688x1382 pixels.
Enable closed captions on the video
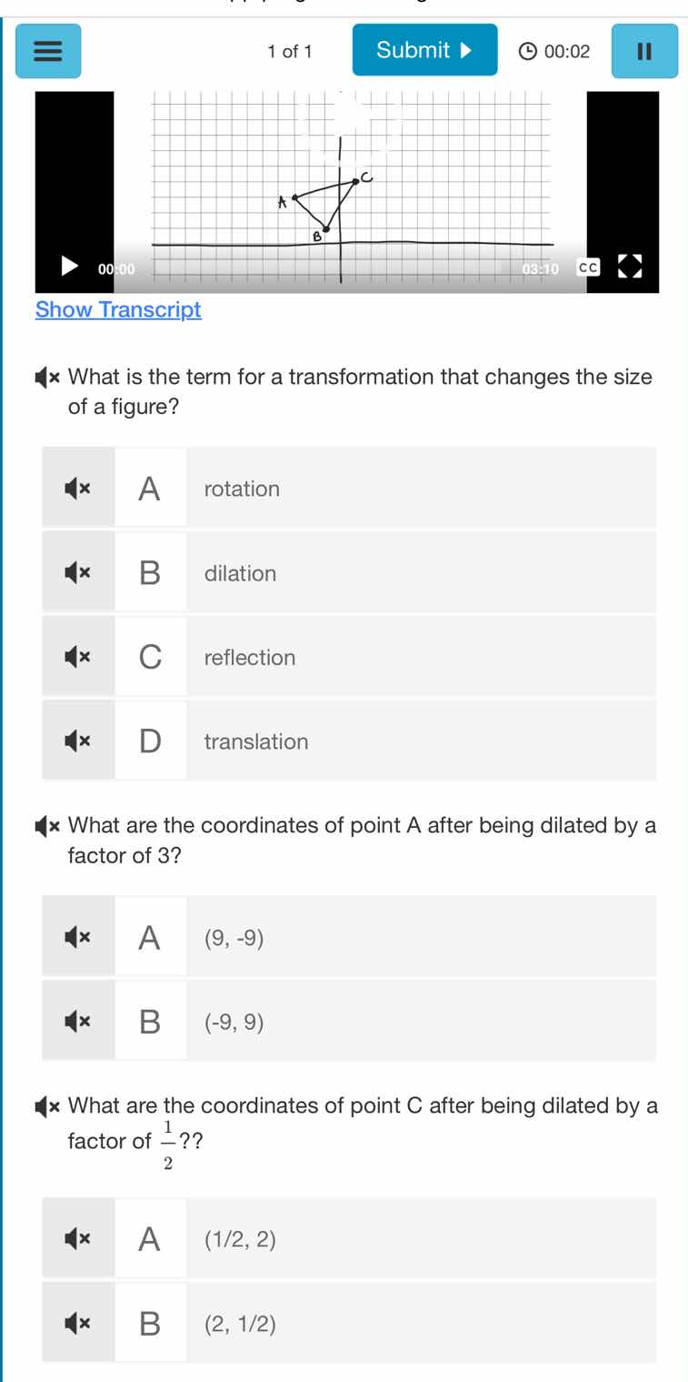587,267
